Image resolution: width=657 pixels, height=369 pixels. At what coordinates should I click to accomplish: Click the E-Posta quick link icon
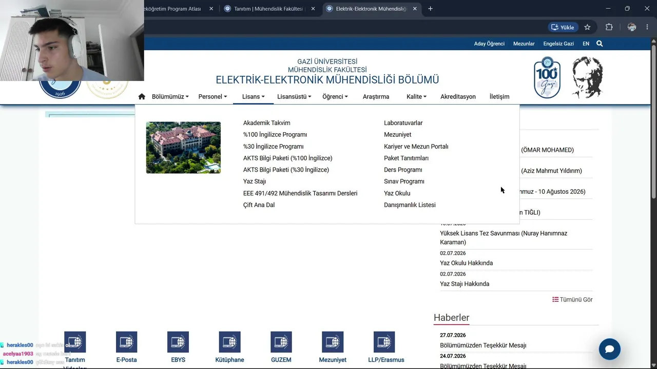(126, 342)
